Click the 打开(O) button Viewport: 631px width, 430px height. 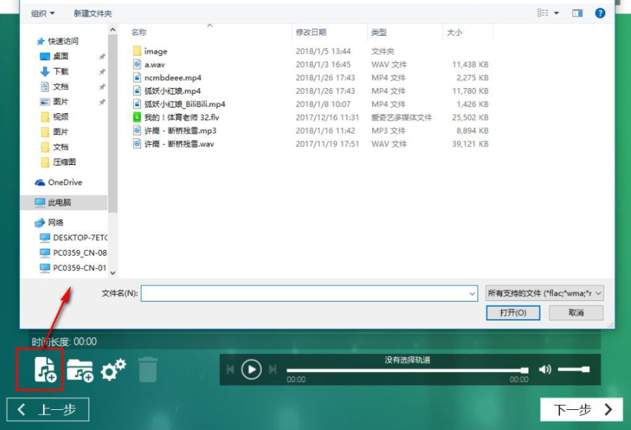(x=513, y=313)
